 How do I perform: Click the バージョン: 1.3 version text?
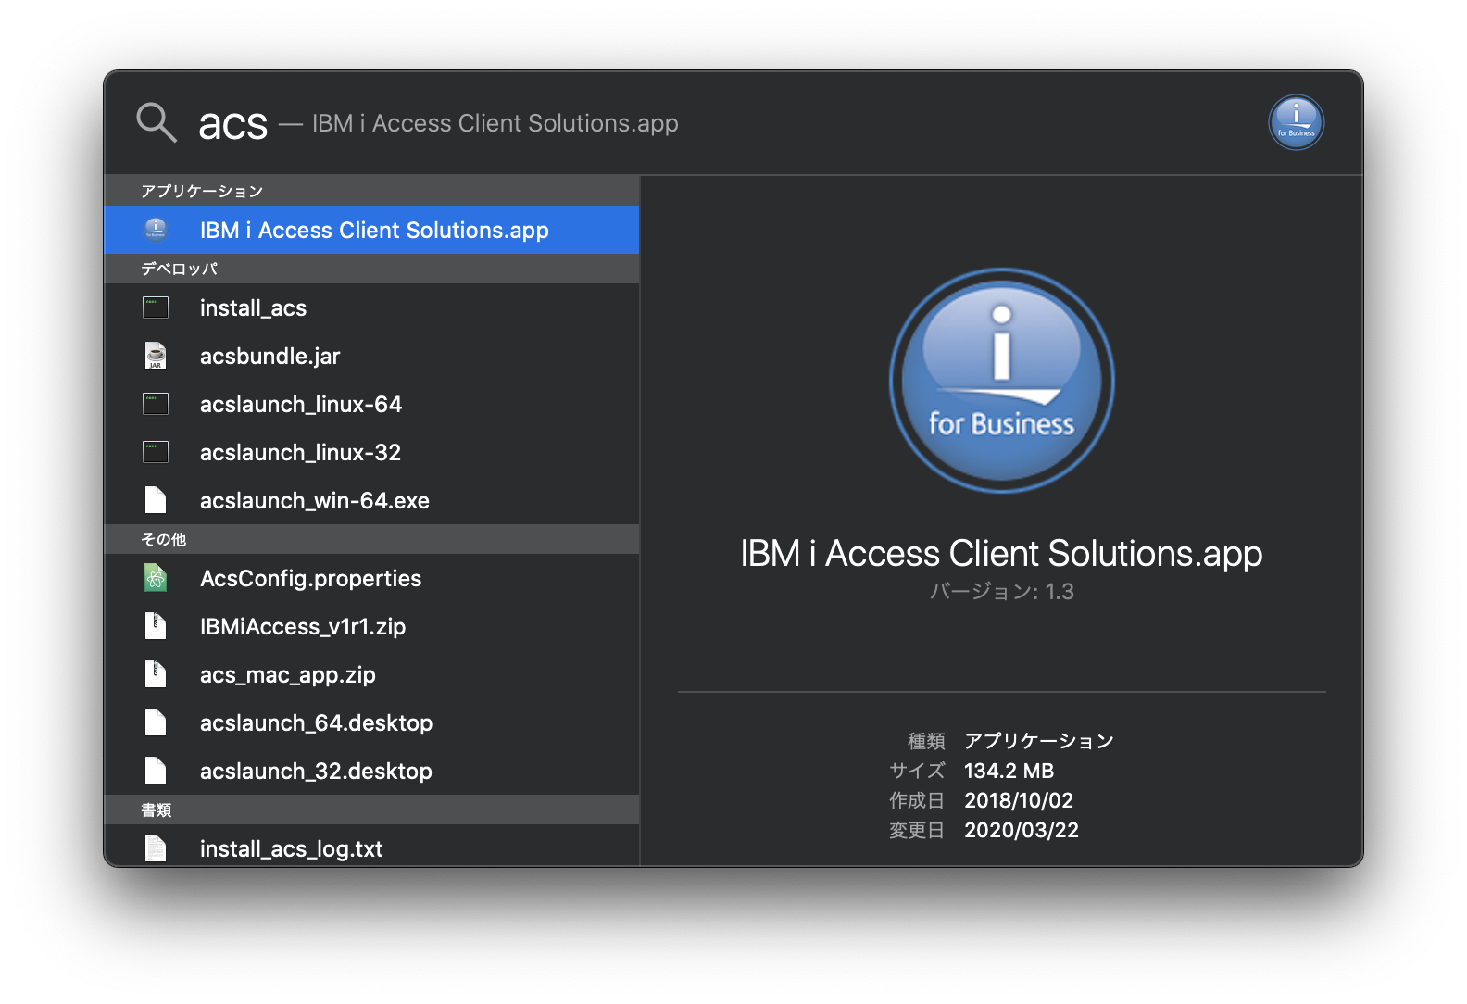[1001, 592]
